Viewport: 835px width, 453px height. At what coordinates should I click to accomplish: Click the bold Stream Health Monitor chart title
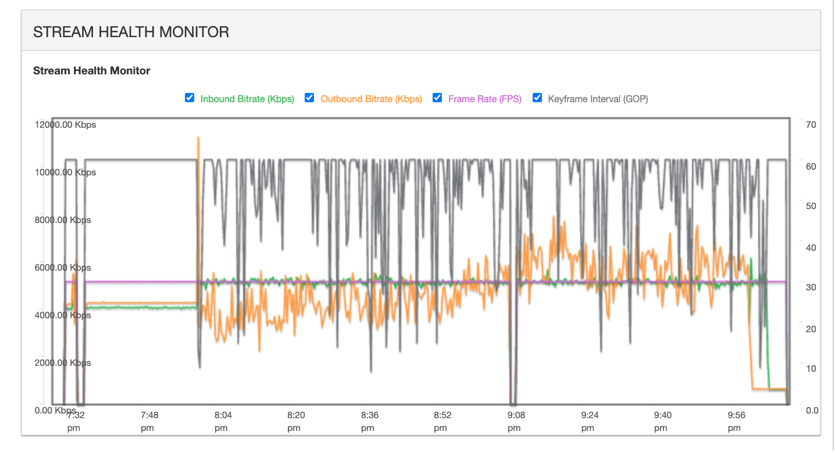(x=92, y=71)
